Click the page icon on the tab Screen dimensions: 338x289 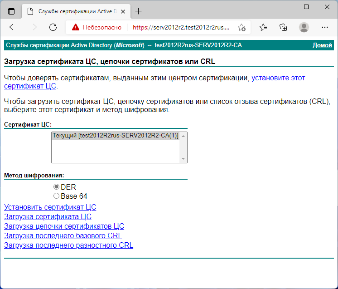point(30,11)
